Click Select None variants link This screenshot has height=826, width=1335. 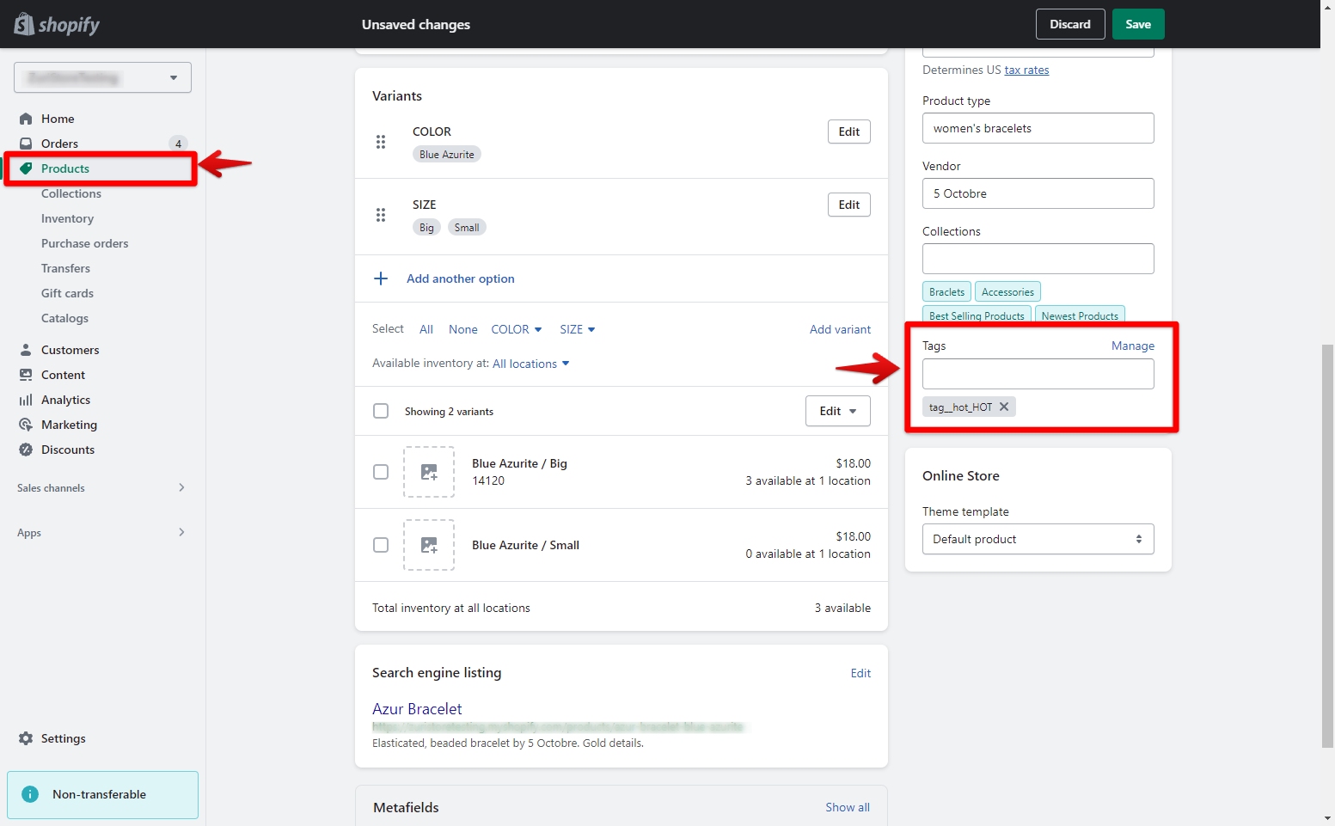(x=463, y=329)
